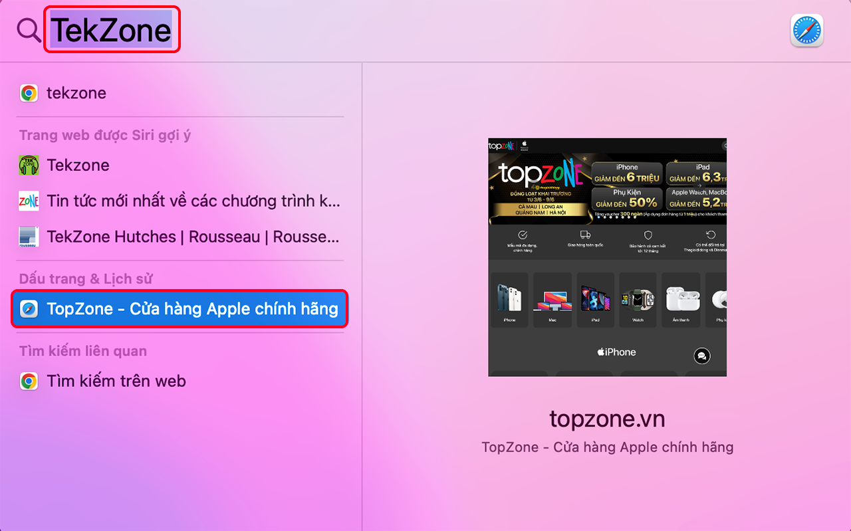Click the TopZone caption below topzone.vn

(607, 447)
